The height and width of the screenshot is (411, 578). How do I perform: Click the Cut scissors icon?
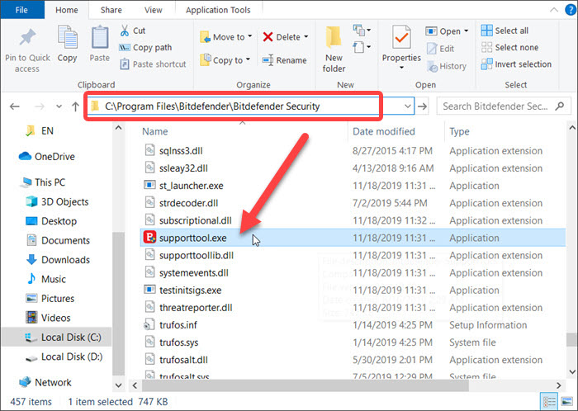tap(125, 31)
